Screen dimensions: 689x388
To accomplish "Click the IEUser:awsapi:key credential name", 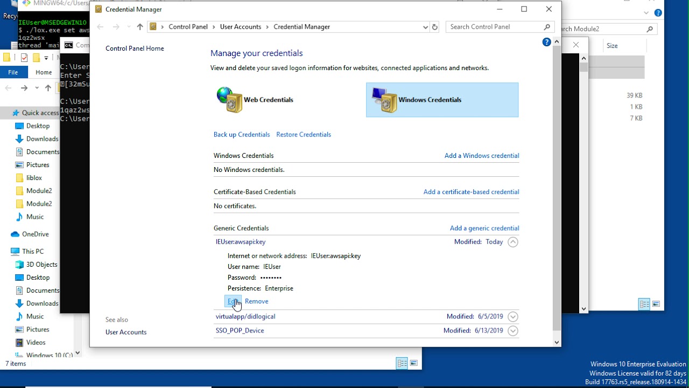I will pyautogui.click(x=241, y=242).
